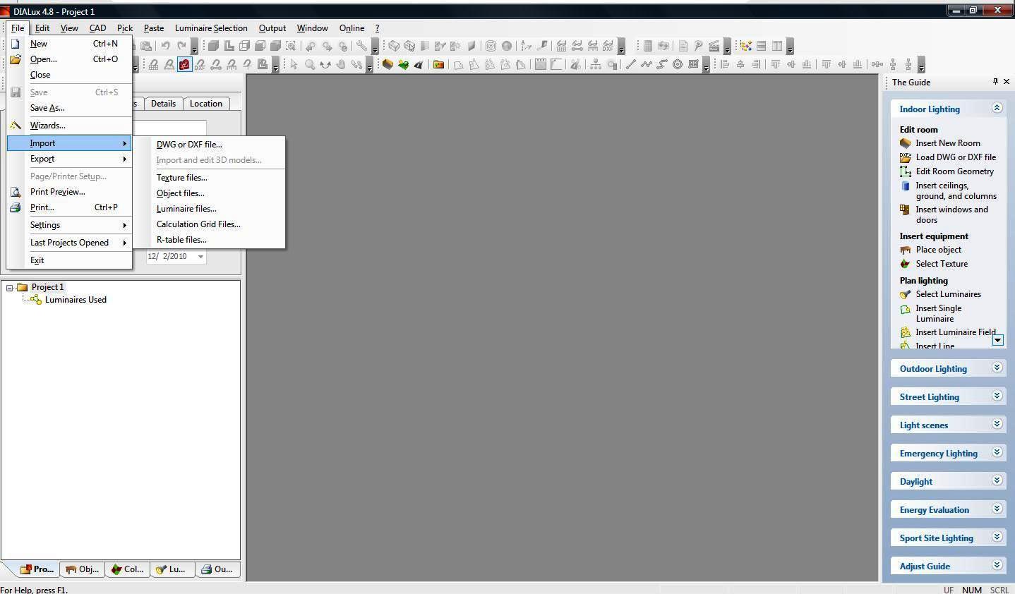This screenshot has height=594, width=1015.
Task: Expand the Energy Evaluation section
Action: 997,509
